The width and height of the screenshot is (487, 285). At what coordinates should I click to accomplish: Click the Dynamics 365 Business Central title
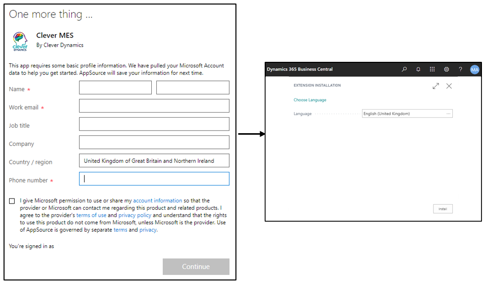point(300,69)
